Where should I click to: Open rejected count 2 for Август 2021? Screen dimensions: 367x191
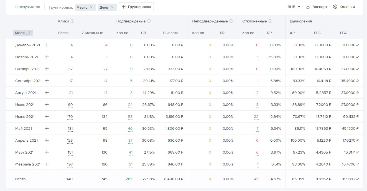click(257, 93)
